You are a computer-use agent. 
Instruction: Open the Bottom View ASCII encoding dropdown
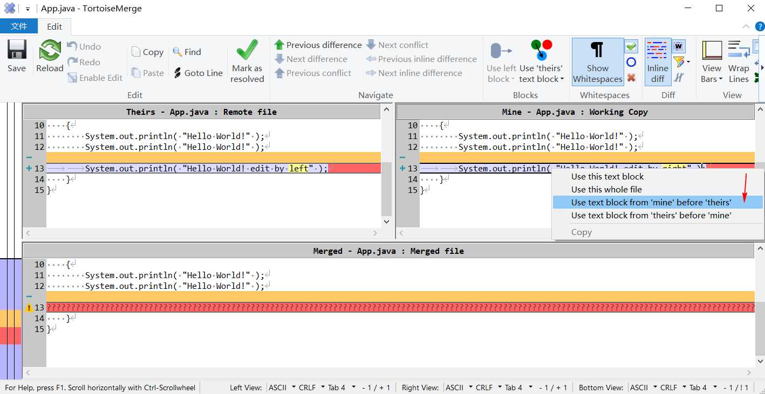point(645,388)
